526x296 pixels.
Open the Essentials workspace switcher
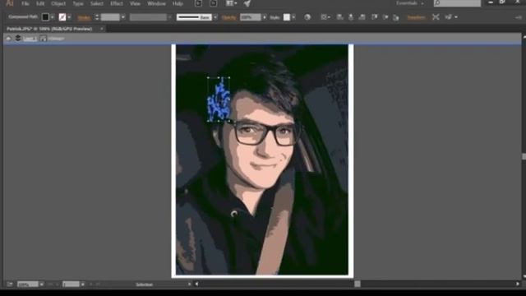pyautogui.click(x=410, y=3)
